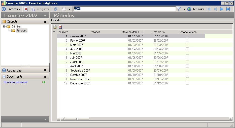Screen dimensions: 235x128
Task: Click the filter funnel icon
Action: tap(179, 9)
